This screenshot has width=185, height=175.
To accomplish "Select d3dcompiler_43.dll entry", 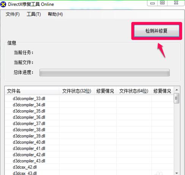I will click(x=89, y=161).
